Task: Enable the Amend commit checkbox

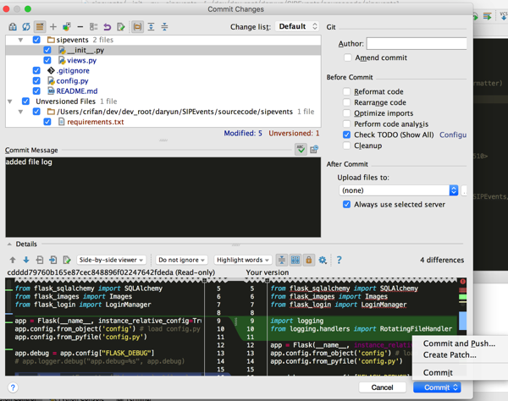Action: tap(347, 58)
